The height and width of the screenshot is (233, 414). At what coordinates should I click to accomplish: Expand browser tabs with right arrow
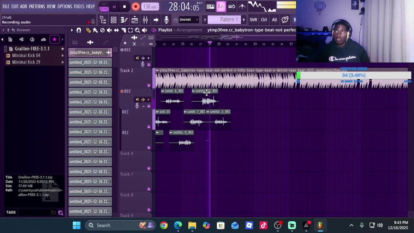62,39
